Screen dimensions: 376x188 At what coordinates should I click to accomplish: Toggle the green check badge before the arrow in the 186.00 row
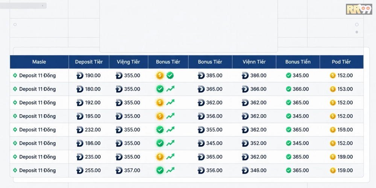(x=160, y=143)
